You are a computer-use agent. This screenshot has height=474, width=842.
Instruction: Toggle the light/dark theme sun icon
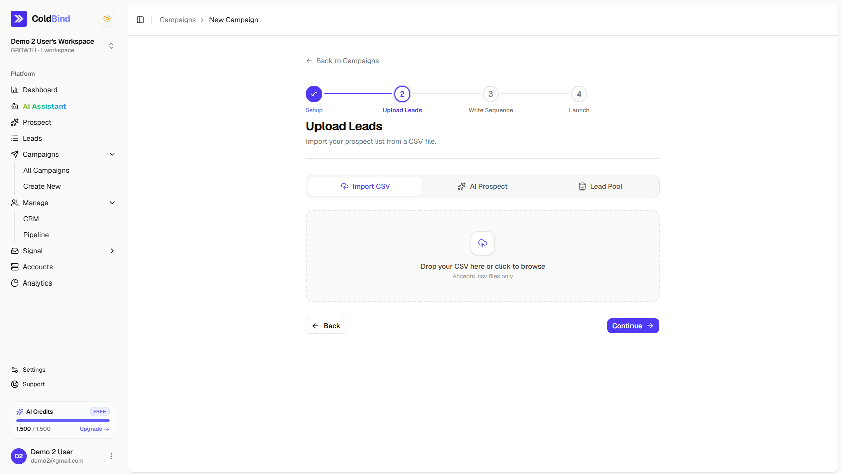[x=107, y=19]
